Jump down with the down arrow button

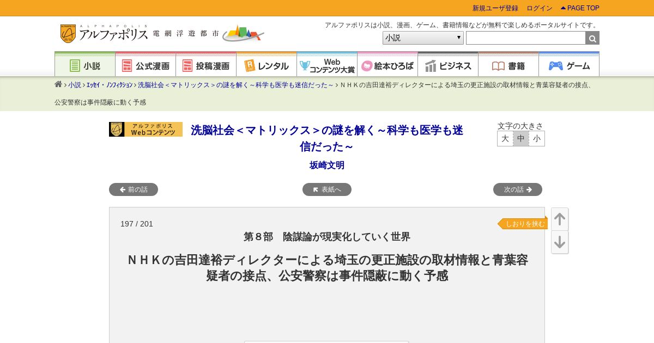tap(560, 242)
